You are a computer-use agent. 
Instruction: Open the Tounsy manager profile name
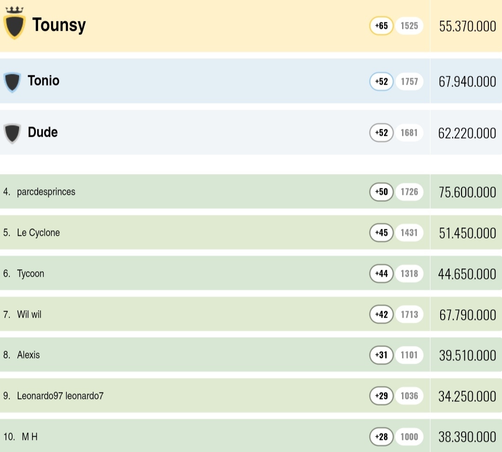59,25
